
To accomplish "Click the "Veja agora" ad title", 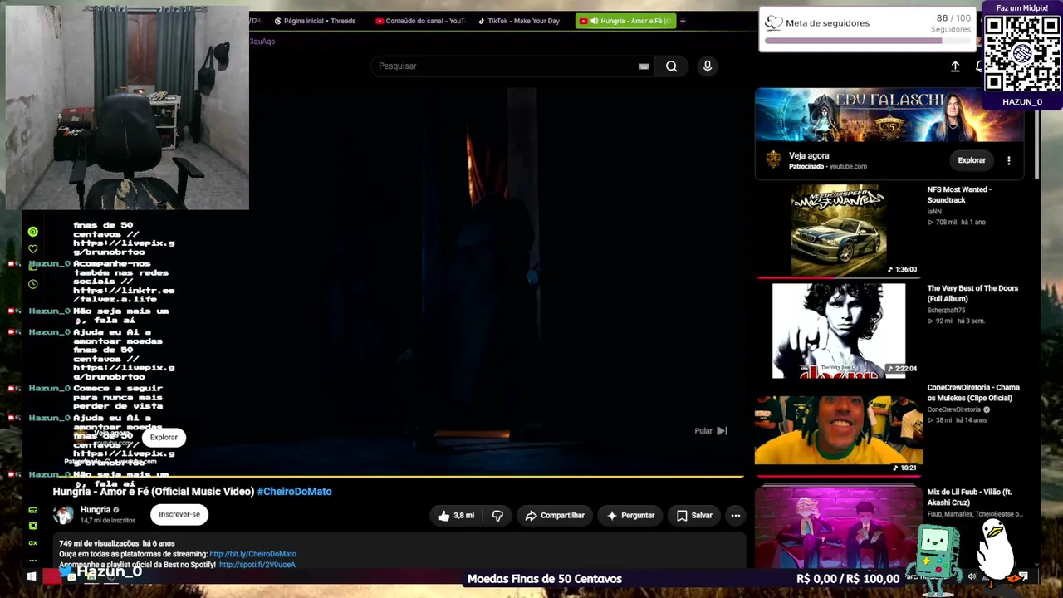I will 809,156.
